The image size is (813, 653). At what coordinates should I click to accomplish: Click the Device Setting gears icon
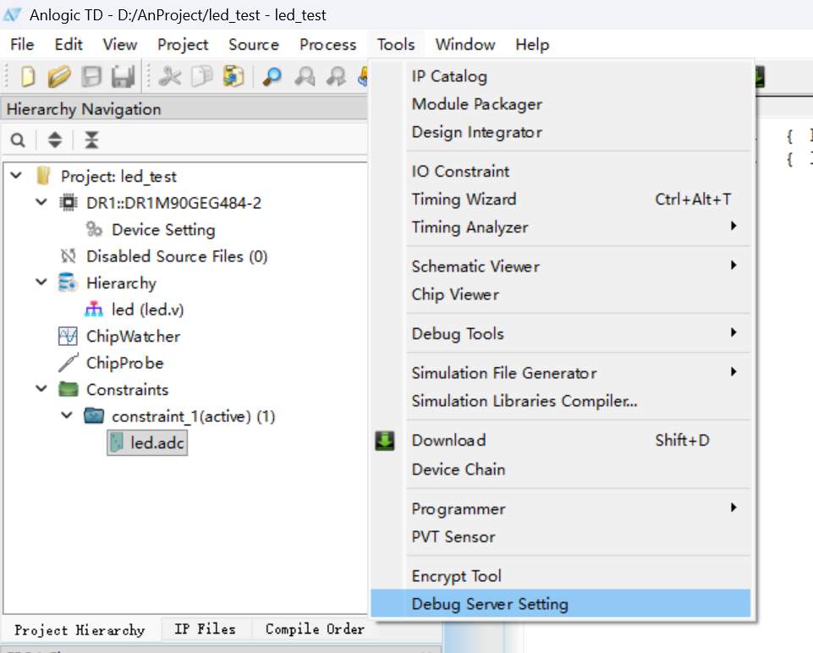click(x=94, y=229)
